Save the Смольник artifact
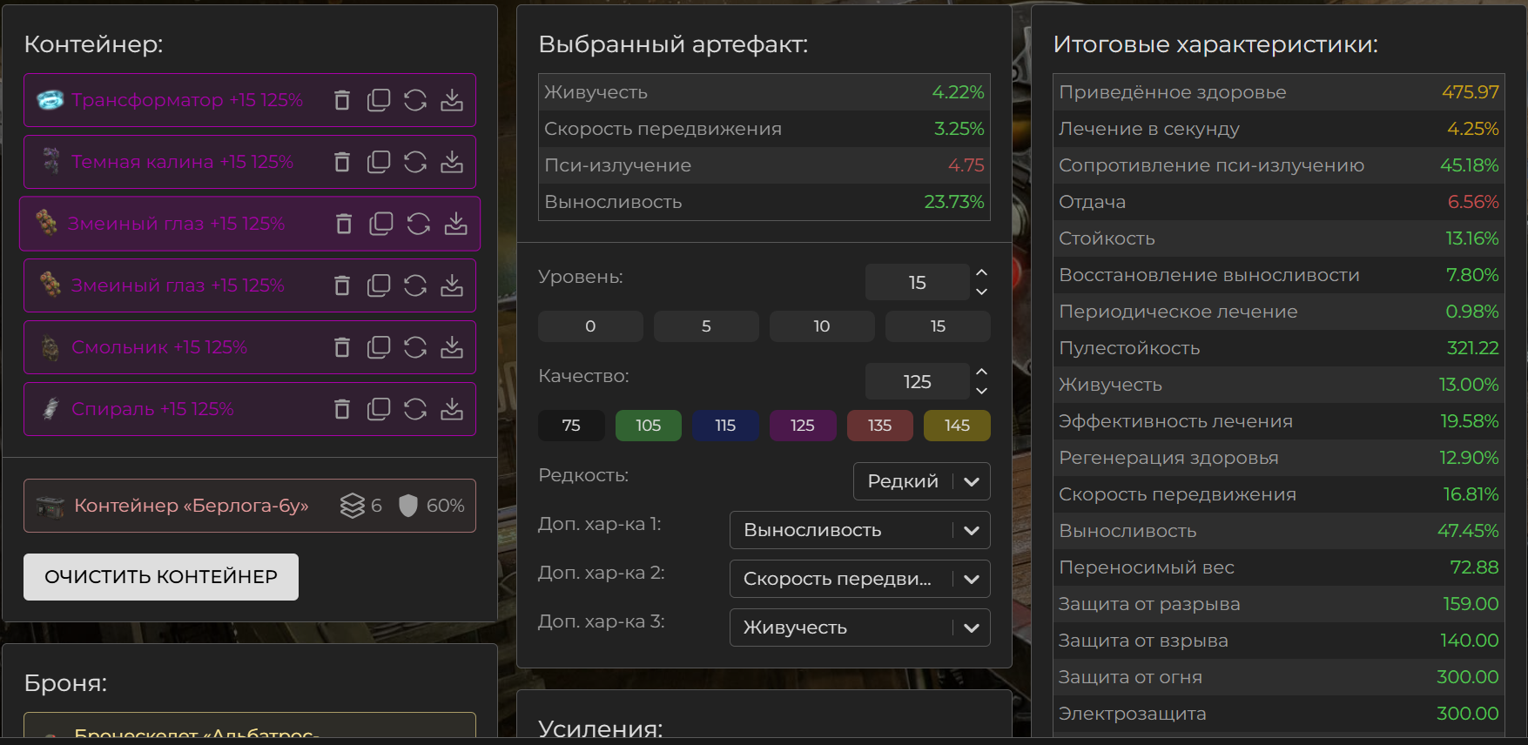1528x745 pixels. [452, 347]
